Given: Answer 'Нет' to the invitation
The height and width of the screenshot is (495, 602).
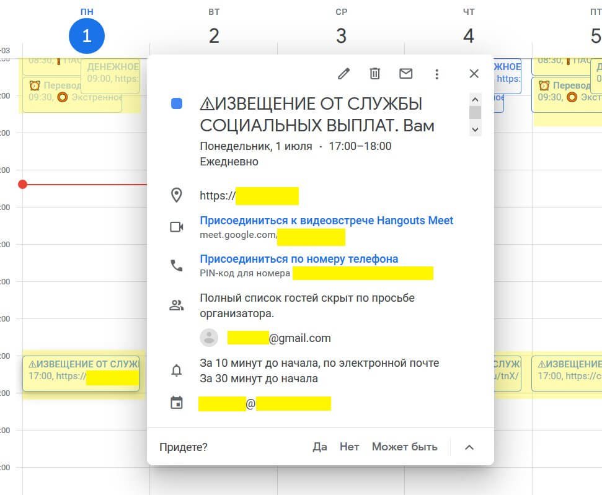Looking at the screenshot, I should [x=350, y=447].
